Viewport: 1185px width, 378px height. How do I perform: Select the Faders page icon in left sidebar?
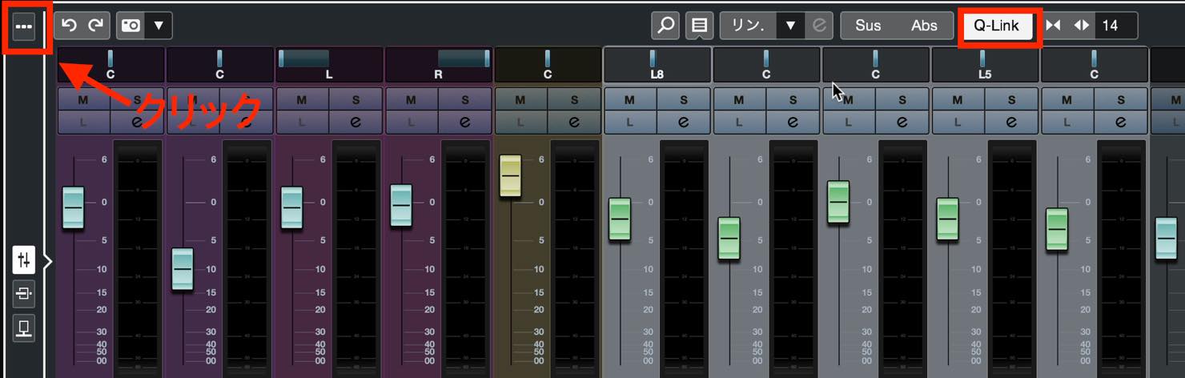pyautogui.click(x=24, y=259)
